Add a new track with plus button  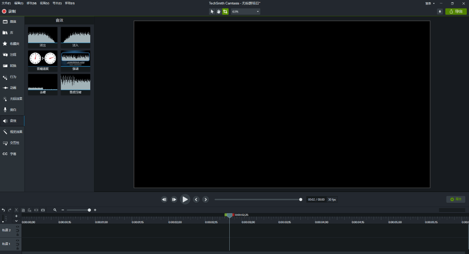pyautogui.click(x=16, y=216)
